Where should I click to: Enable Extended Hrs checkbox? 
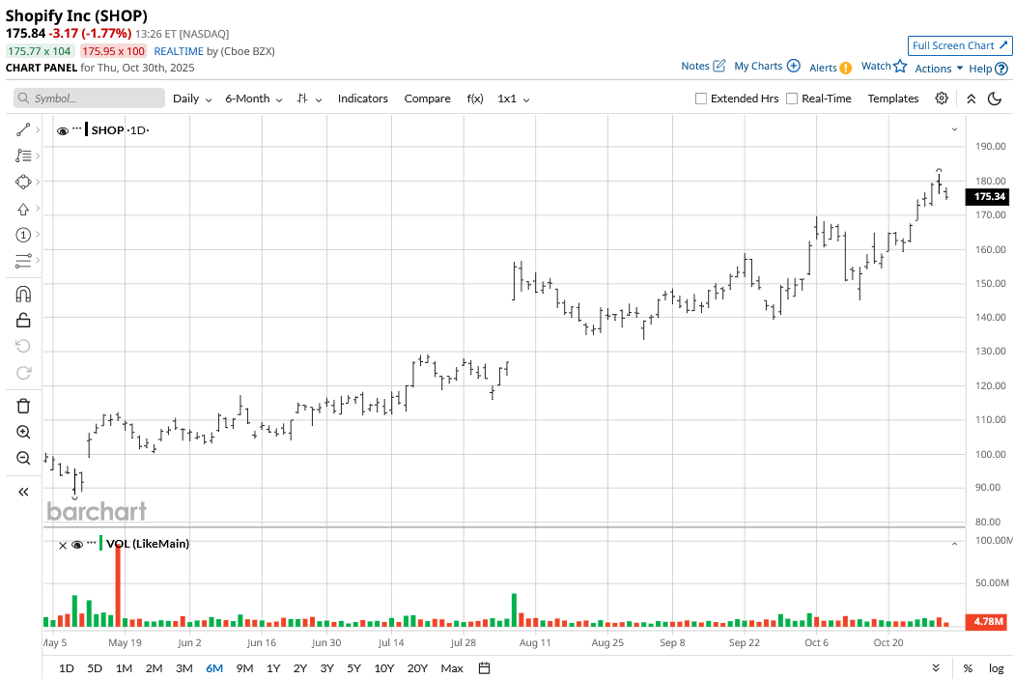point(700,99)
